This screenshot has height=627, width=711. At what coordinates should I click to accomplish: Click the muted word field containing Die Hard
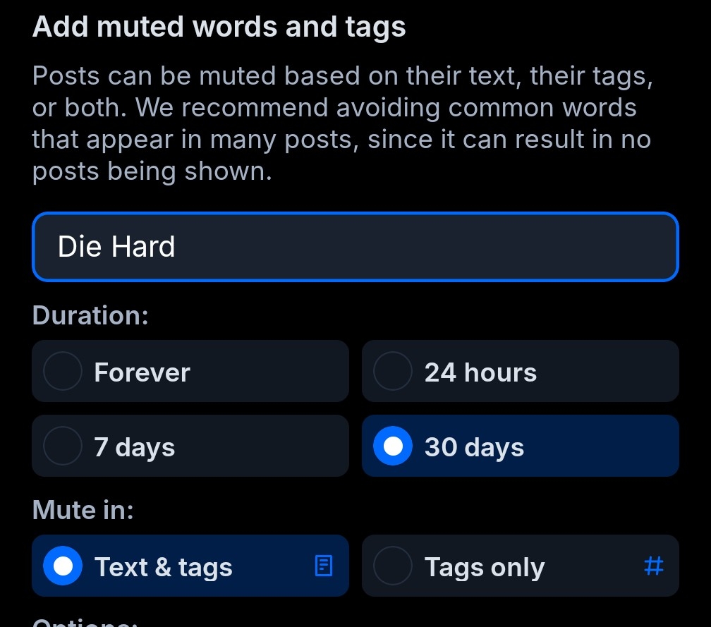click(x=355, y=247)
